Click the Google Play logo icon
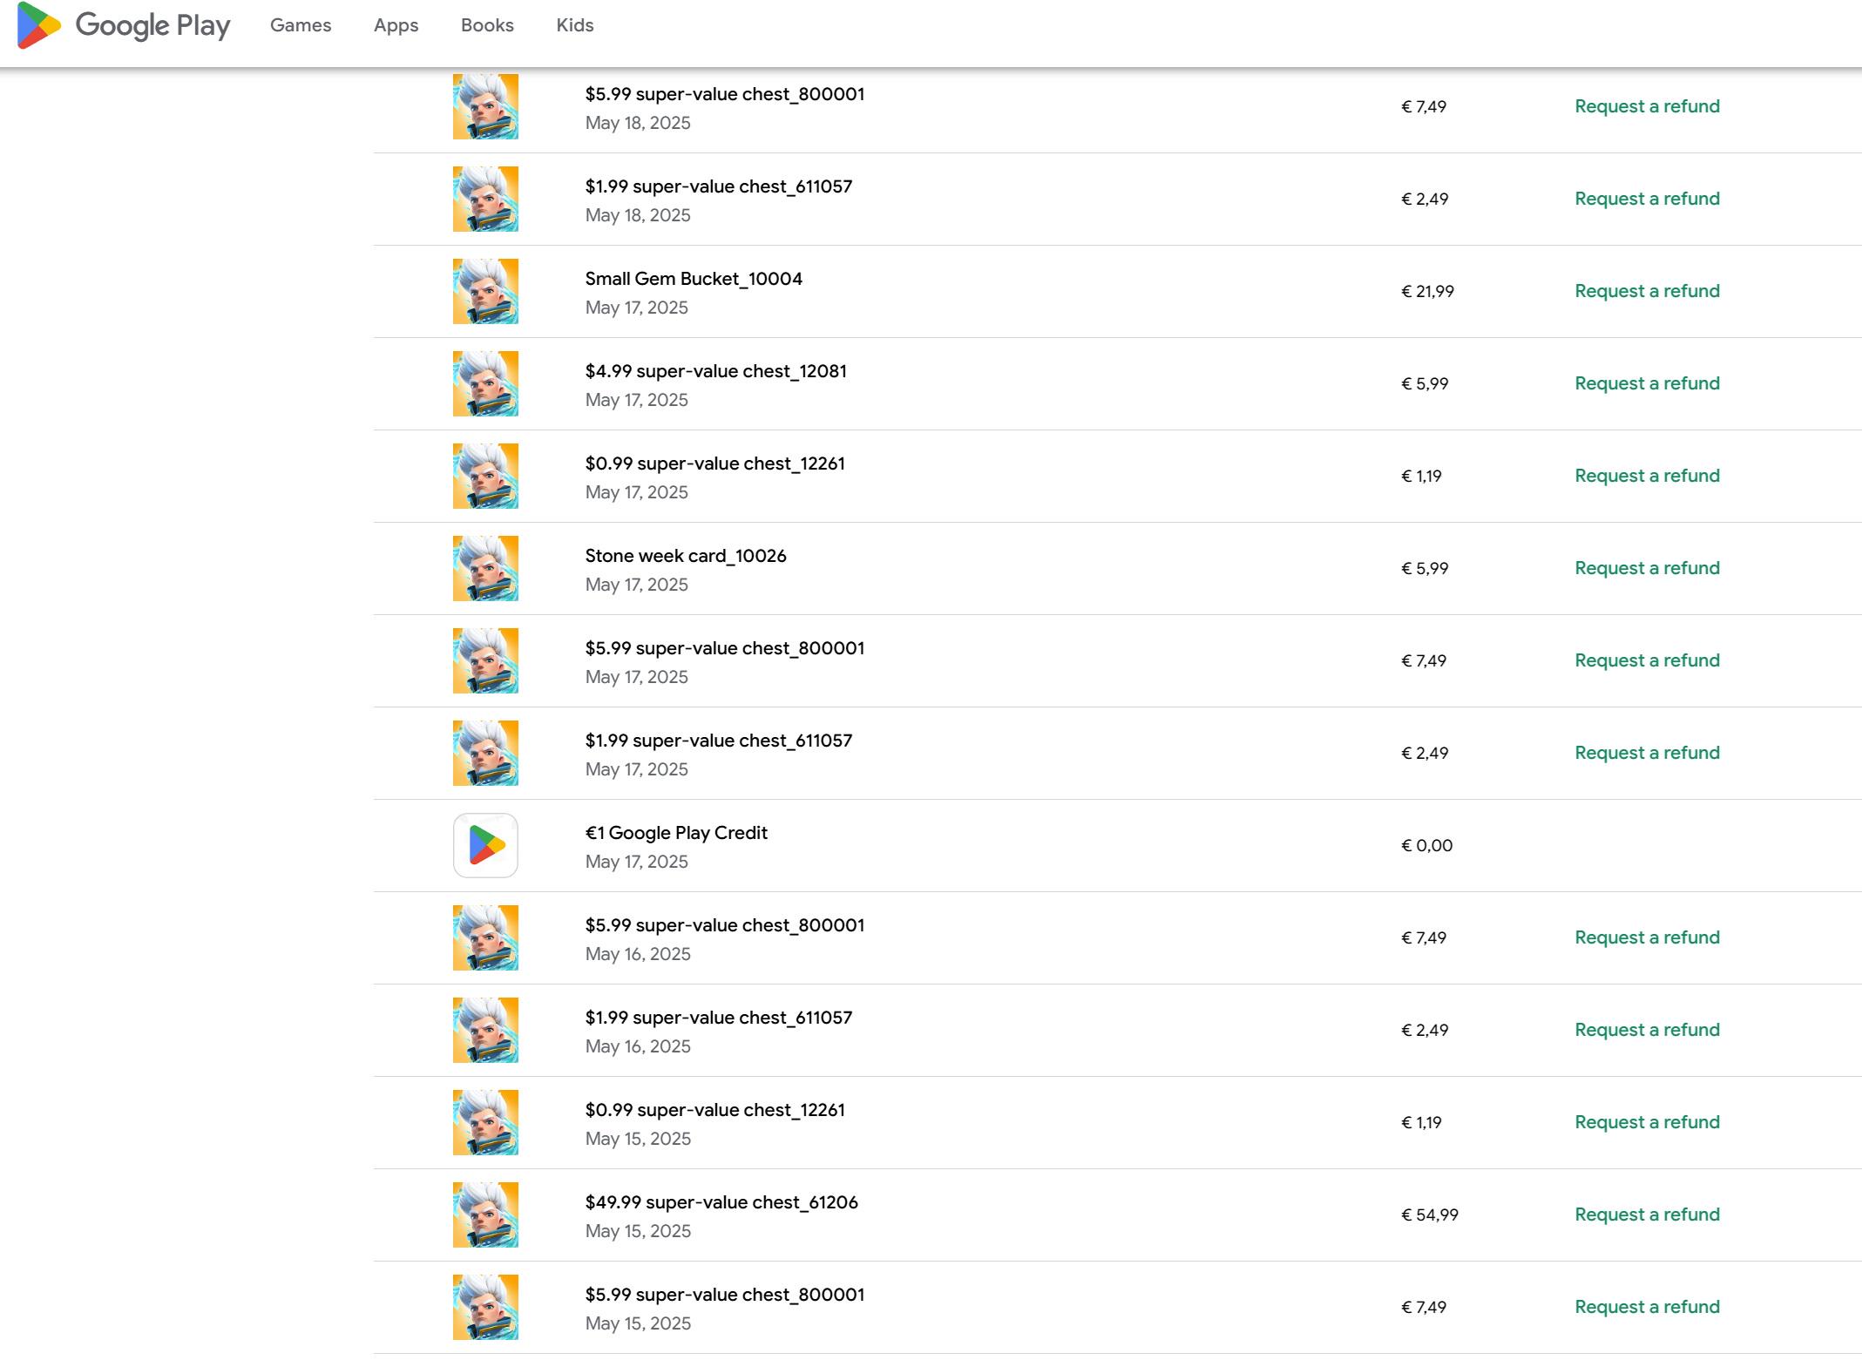 coord(38,25)
